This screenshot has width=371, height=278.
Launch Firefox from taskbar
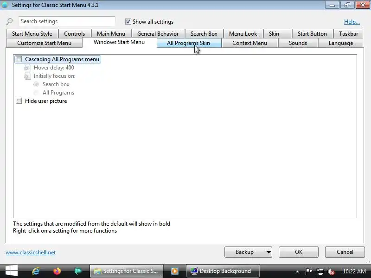click(57, 271)
